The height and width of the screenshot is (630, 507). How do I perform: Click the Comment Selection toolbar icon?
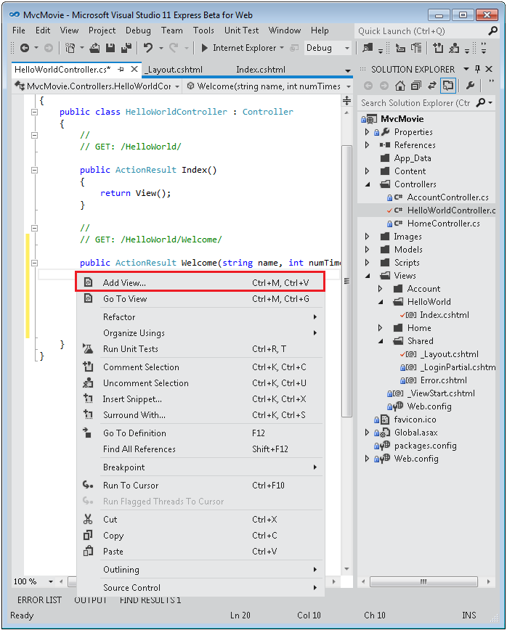pyautogui.click(x=438, y=48)
